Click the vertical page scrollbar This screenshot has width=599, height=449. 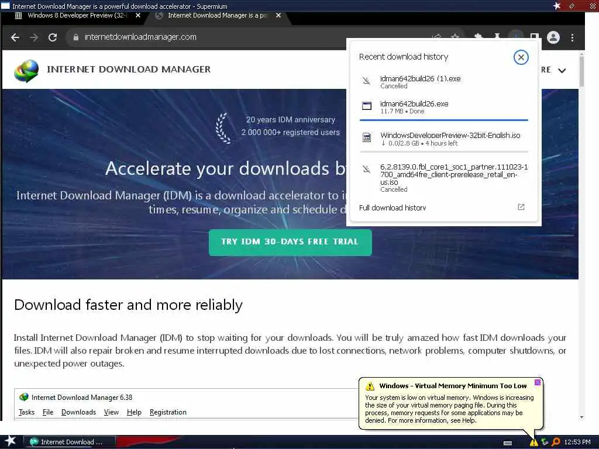tap(581, 71)
